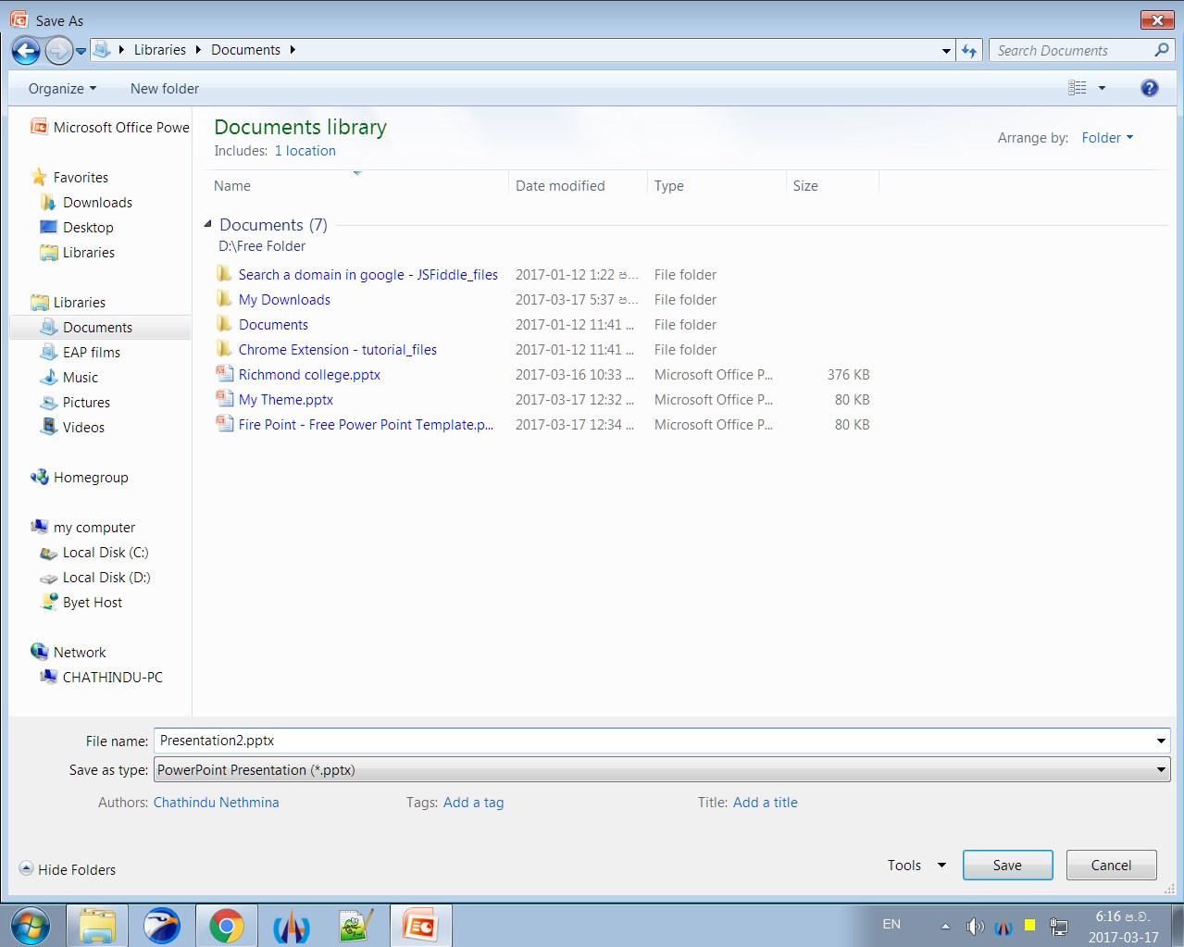This screenshot has height=947, width=1184.
Task: Sort by Date modified column
Action: (578, 185)
